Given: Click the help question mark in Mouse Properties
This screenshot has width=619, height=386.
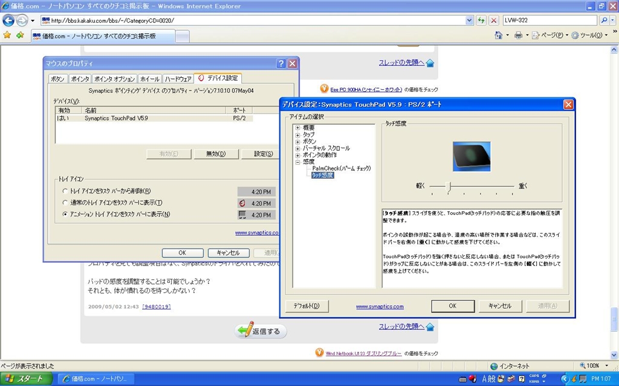Looking at the screenshot, I should click(280, 63).
